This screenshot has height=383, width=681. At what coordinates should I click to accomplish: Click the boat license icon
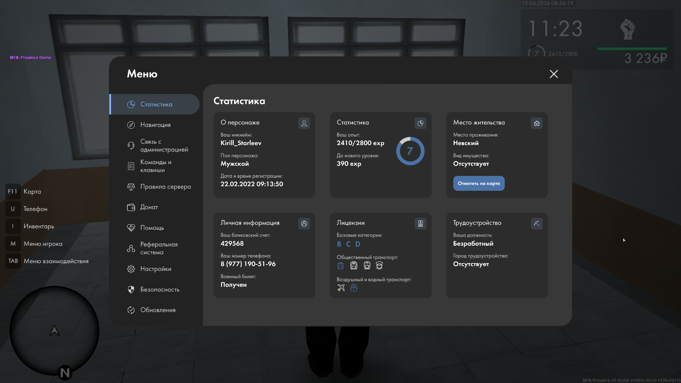coord(354,288)
